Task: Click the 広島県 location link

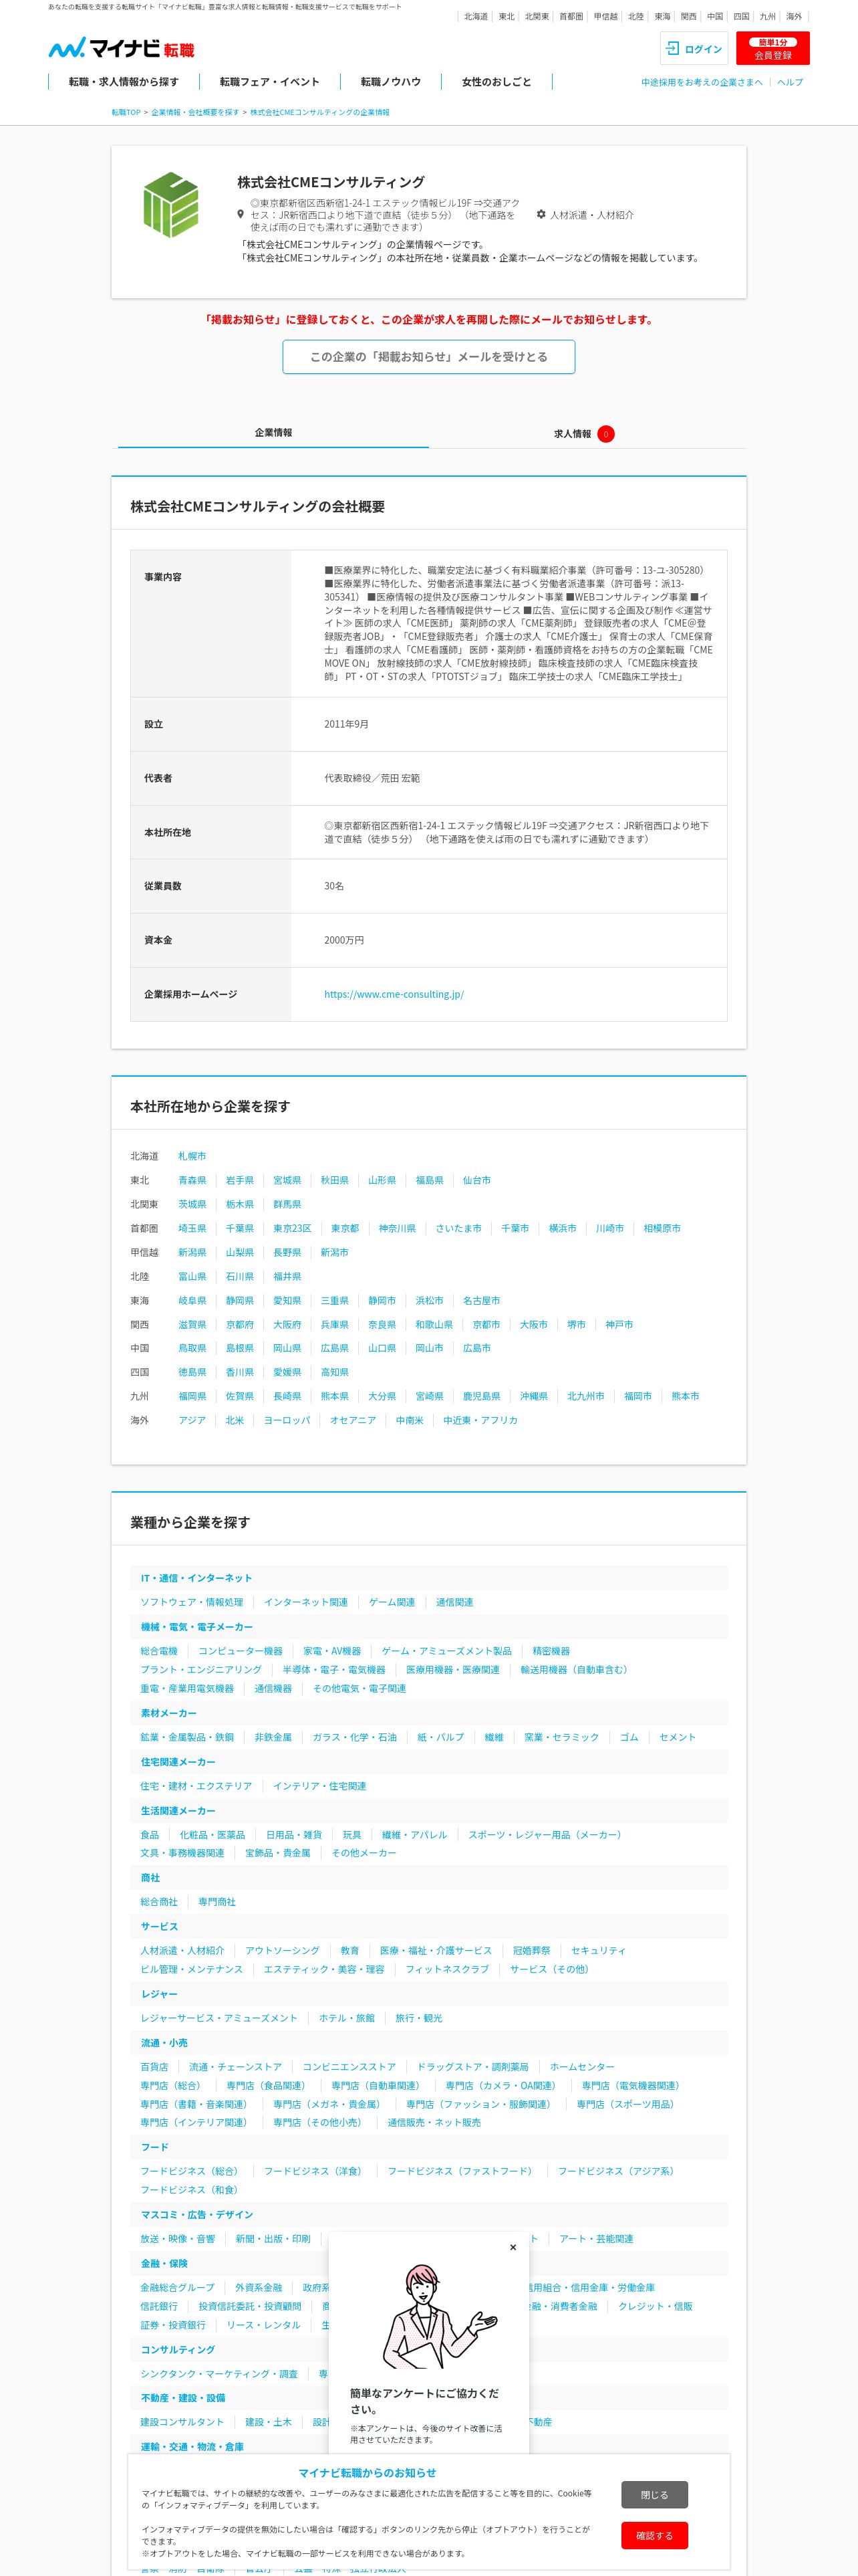Action: [335, 1348]
